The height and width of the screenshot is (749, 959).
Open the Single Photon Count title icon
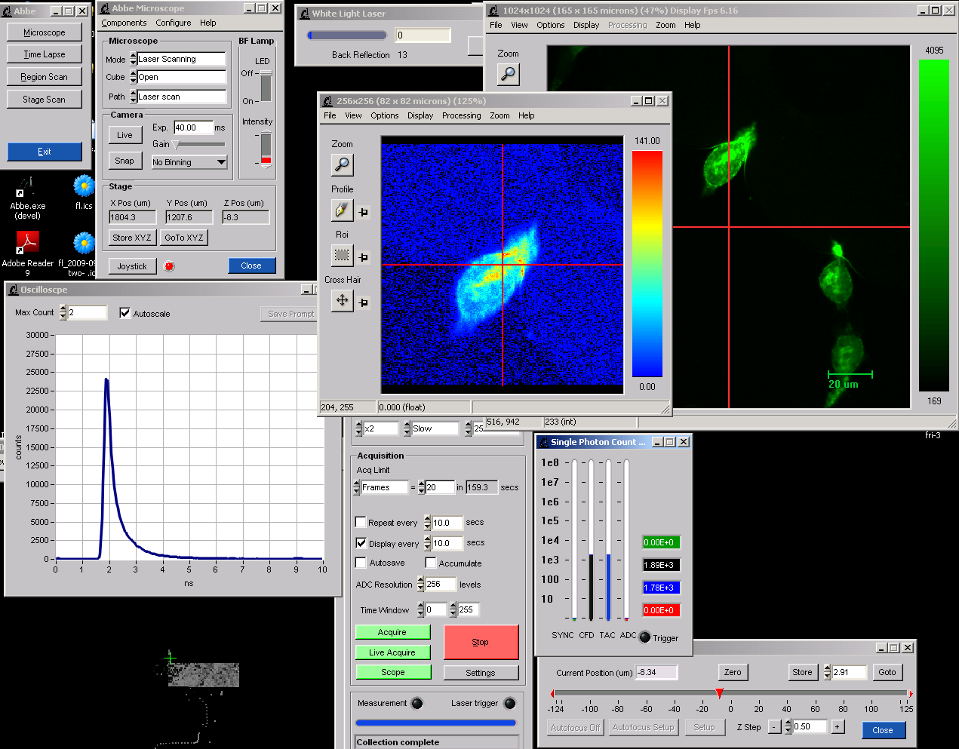(x=543, y=442)
